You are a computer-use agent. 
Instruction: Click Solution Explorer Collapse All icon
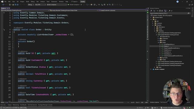coord(160,11)
